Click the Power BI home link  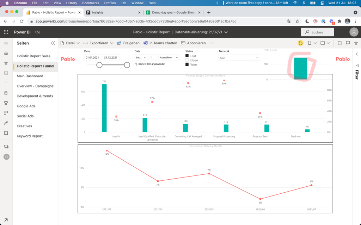(22, 32)
